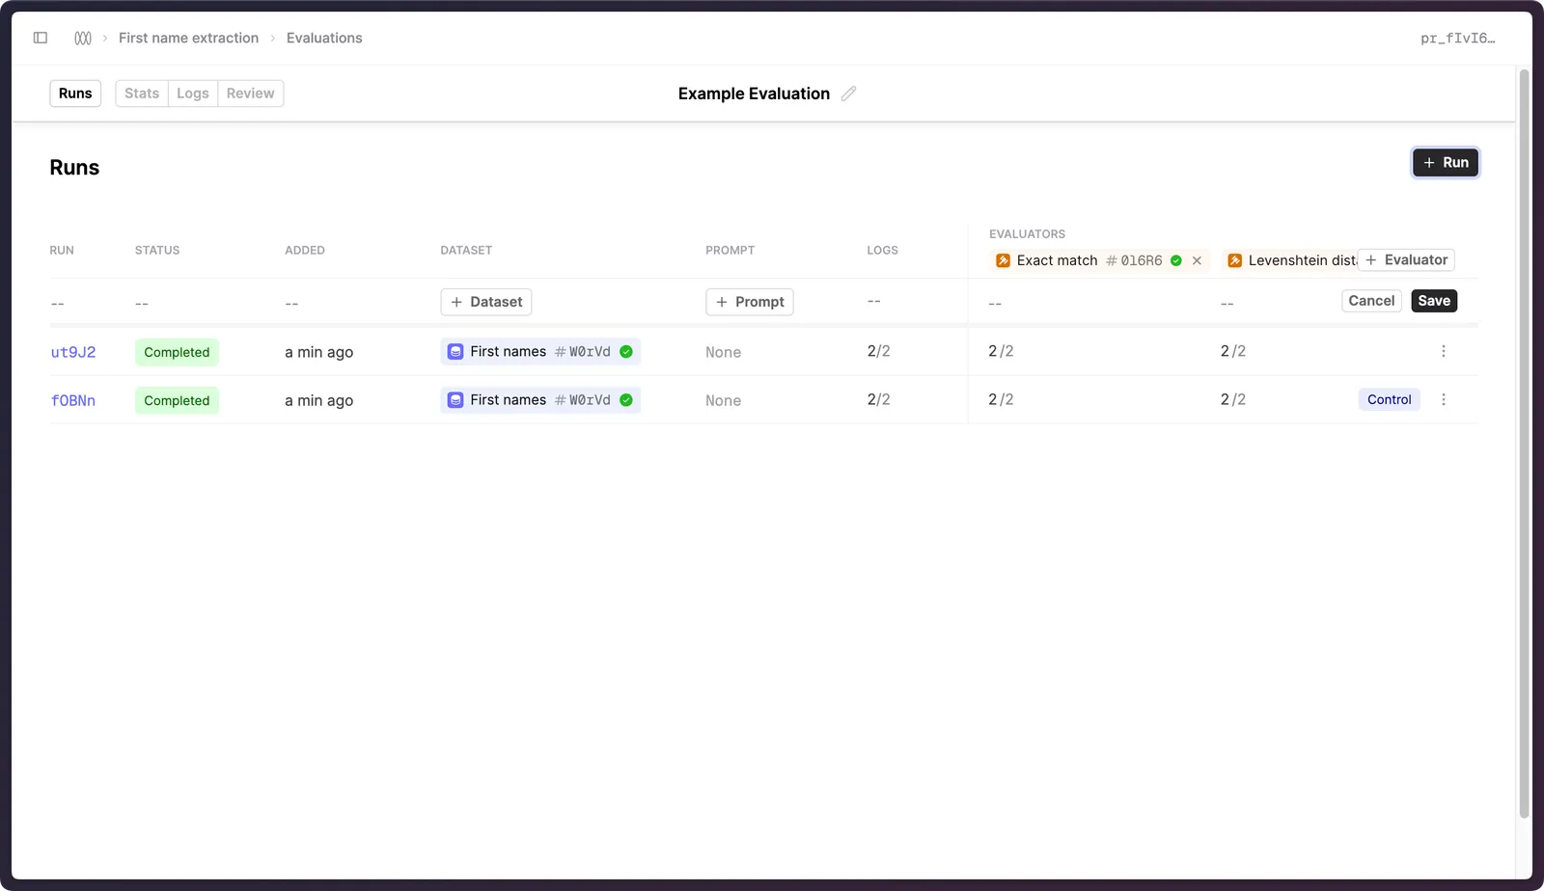
Task: Click dataset icon in ut9J2 row
Action: 455,352
